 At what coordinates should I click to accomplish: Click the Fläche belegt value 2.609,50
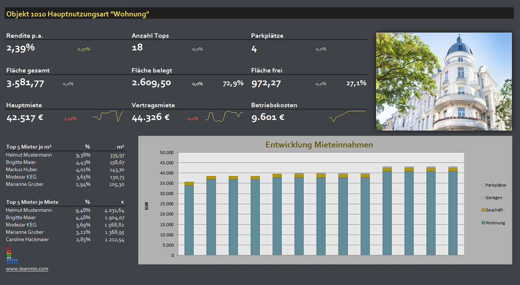[151, 83]
